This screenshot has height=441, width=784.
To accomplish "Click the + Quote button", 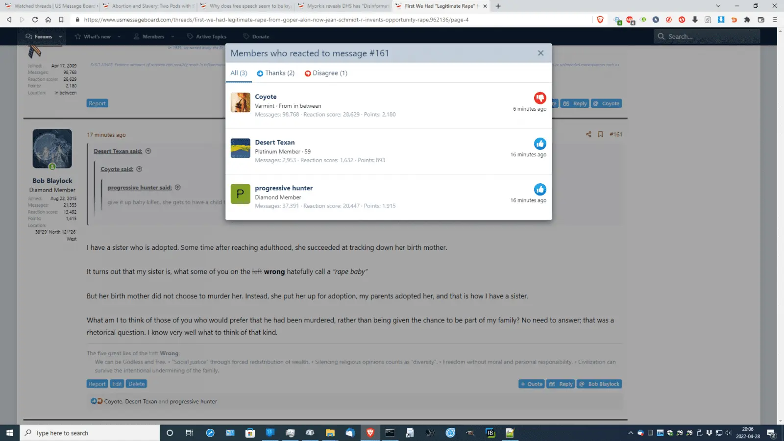I will (x=532, y=384).
